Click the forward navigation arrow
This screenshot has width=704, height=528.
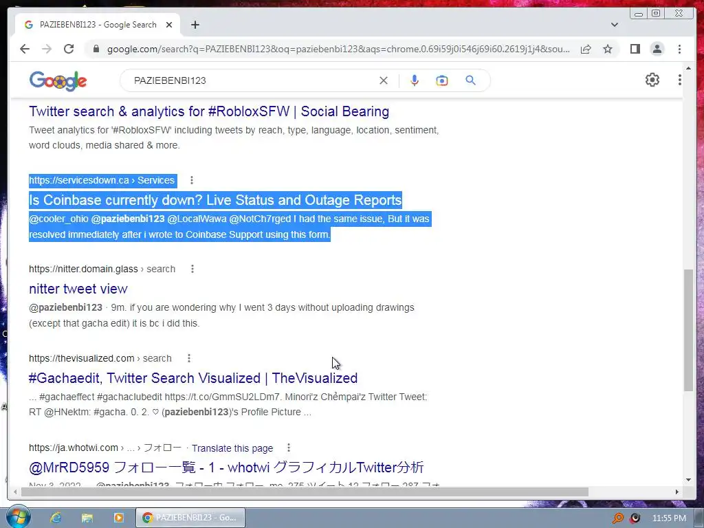(x=47, y=49)
